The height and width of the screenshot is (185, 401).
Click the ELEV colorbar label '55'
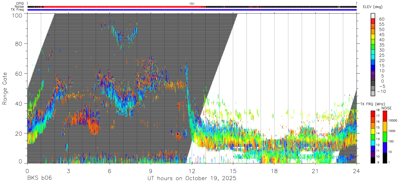pos(381,24)
